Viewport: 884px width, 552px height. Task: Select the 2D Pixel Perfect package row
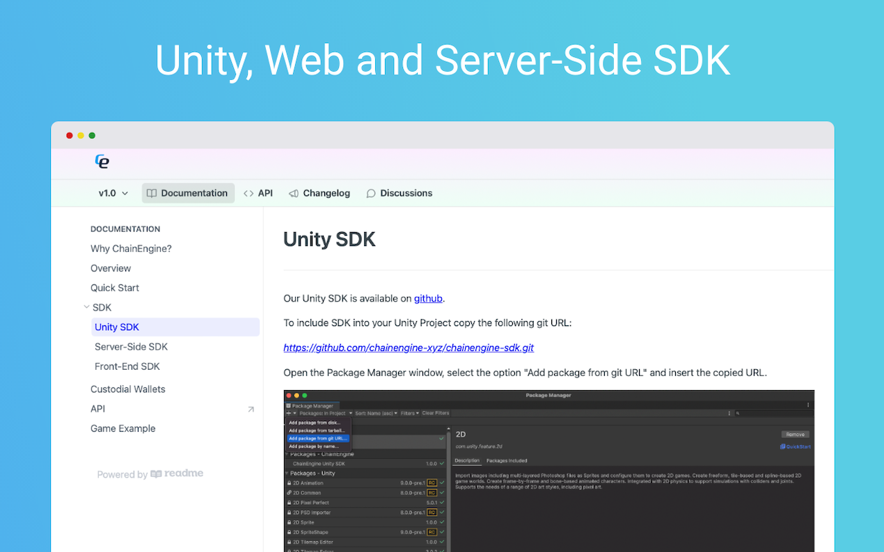(365, 503)
